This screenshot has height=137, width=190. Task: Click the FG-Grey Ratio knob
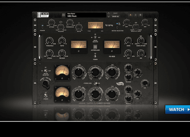click(79, 27)
